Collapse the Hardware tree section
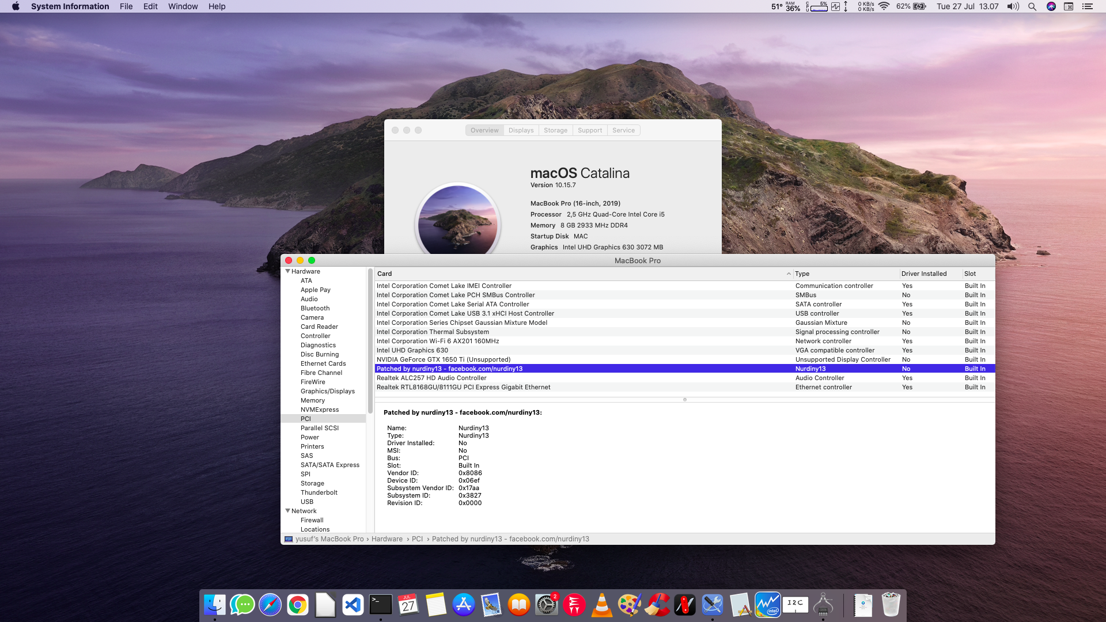 click(x=287, y=271)
